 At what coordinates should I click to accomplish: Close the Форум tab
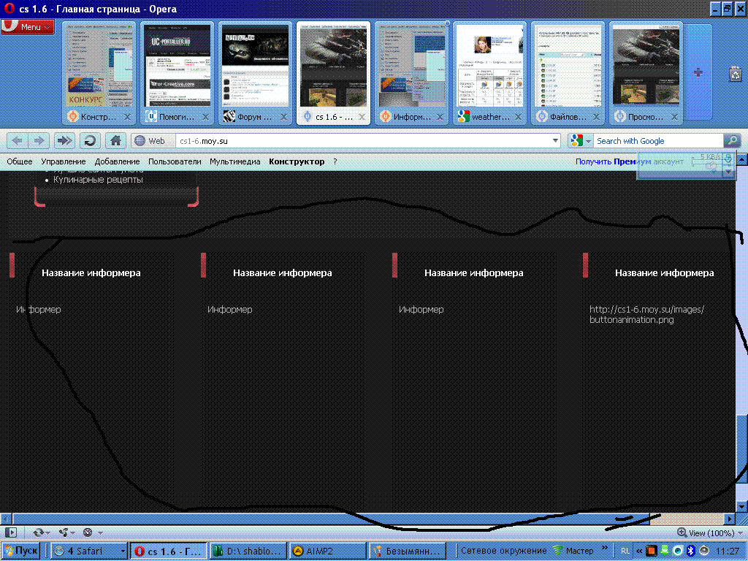tap(284, 117)
